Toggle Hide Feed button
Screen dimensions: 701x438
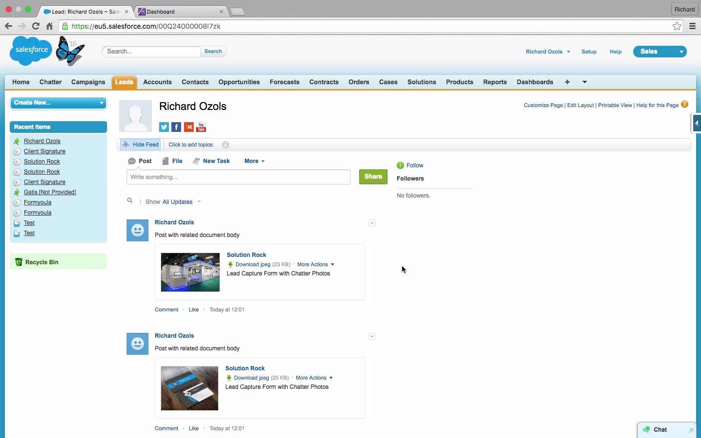[140, 145]
